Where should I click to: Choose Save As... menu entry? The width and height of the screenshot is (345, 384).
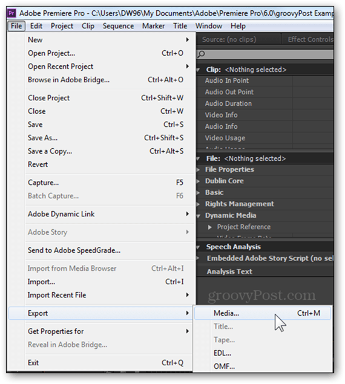point(108,138)
